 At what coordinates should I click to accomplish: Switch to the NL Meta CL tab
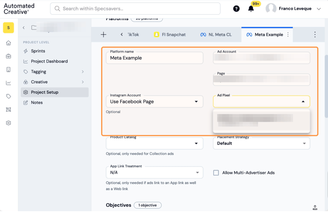click(216, 35)
